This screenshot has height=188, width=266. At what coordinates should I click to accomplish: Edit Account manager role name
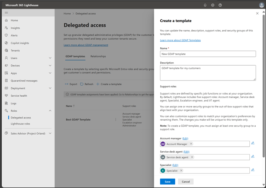(185, 139)
